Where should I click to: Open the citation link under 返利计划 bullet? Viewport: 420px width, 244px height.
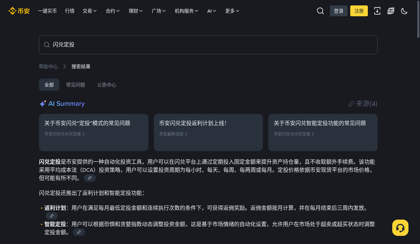(x=52, y=216)
